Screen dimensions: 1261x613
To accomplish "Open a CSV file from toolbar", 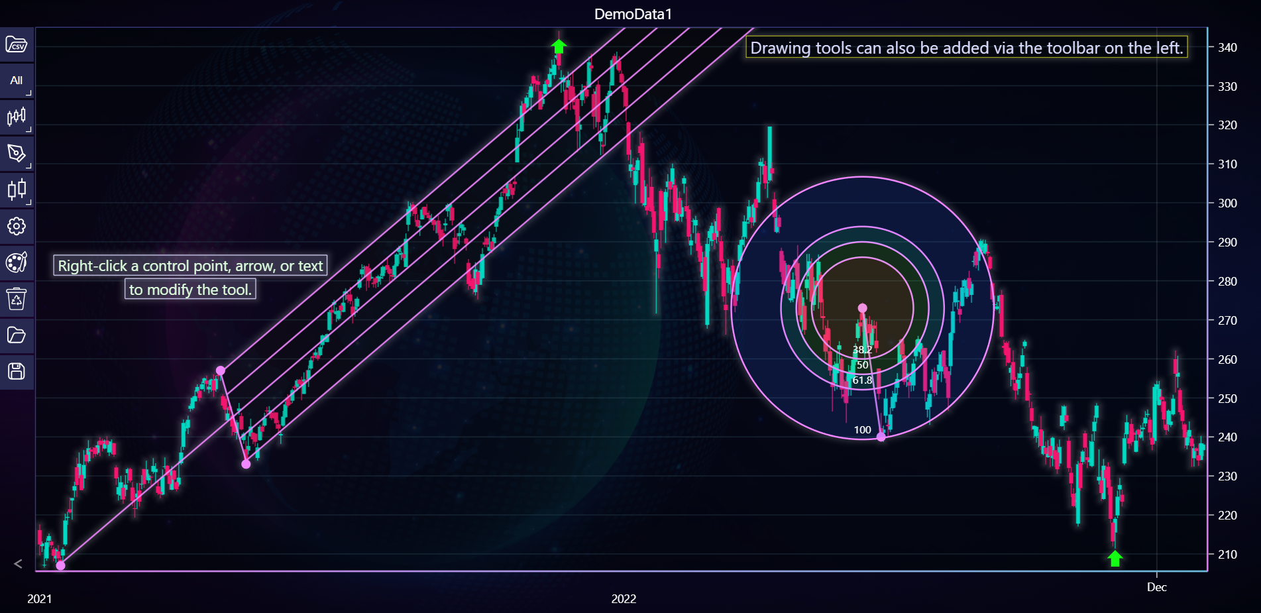I will click(17, 45).
